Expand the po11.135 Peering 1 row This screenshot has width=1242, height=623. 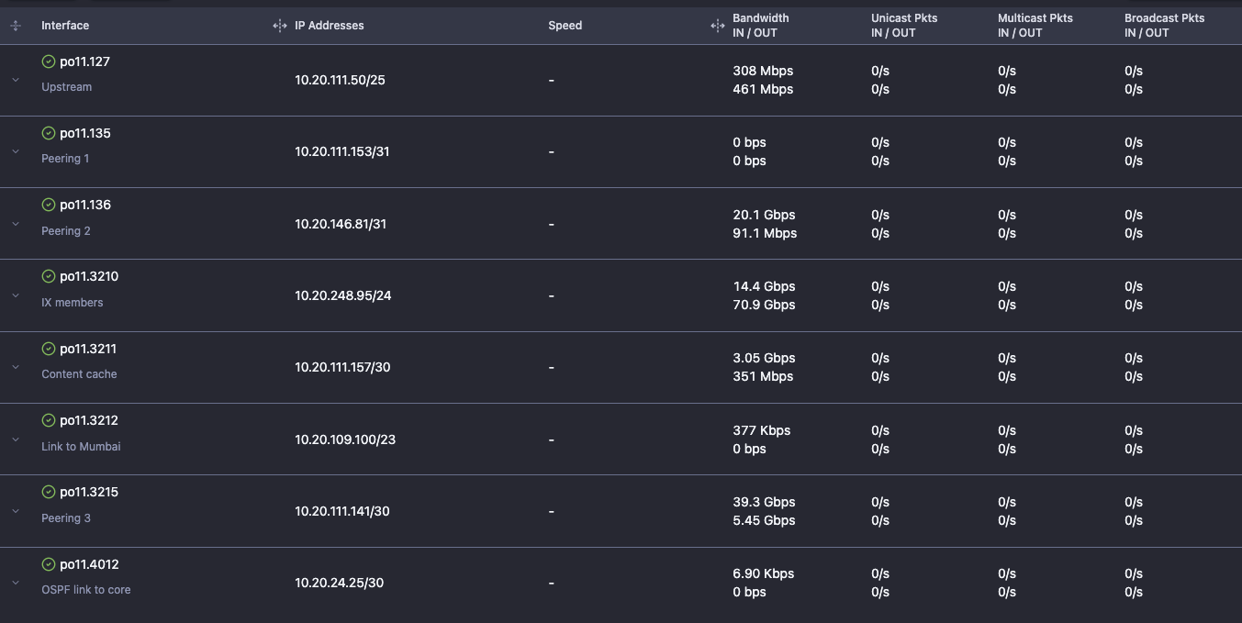[16, 151]
